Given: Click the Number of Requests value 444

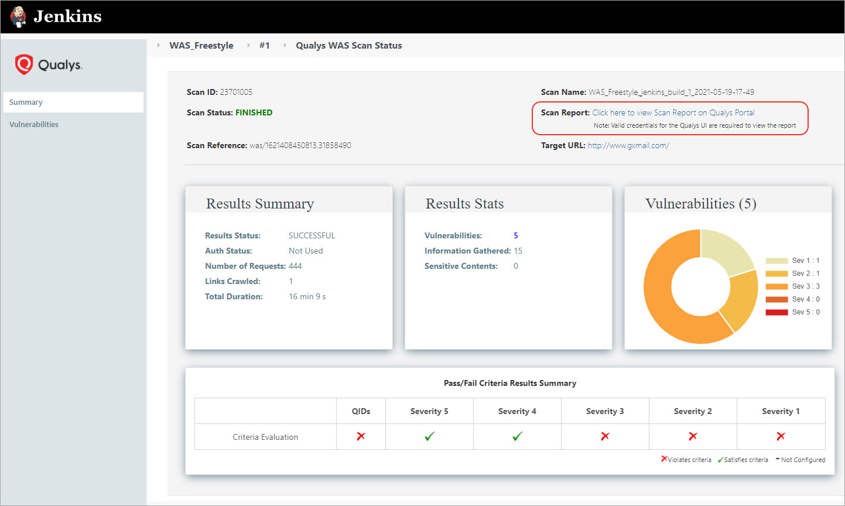Looking at the screenshot, I should click(295, 266).
